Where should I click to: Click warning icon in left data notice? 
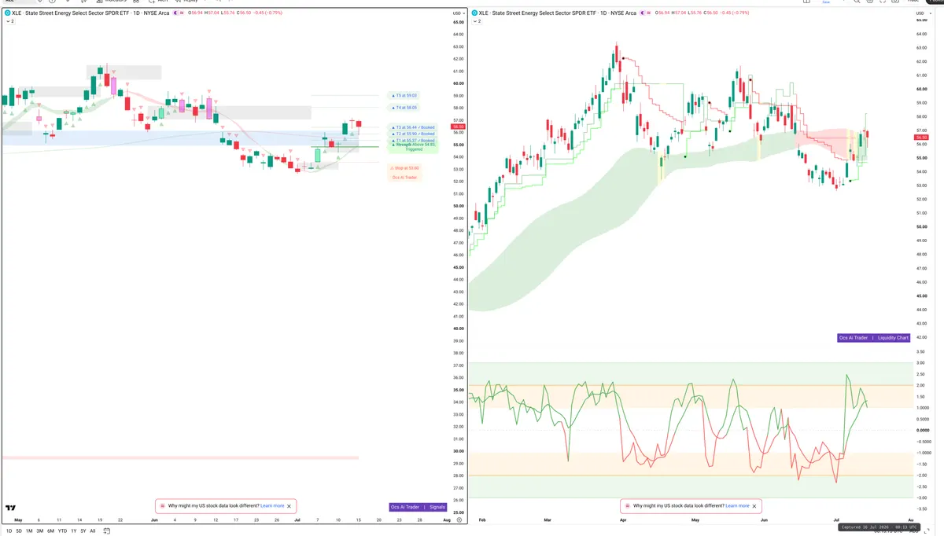(162, 506)
